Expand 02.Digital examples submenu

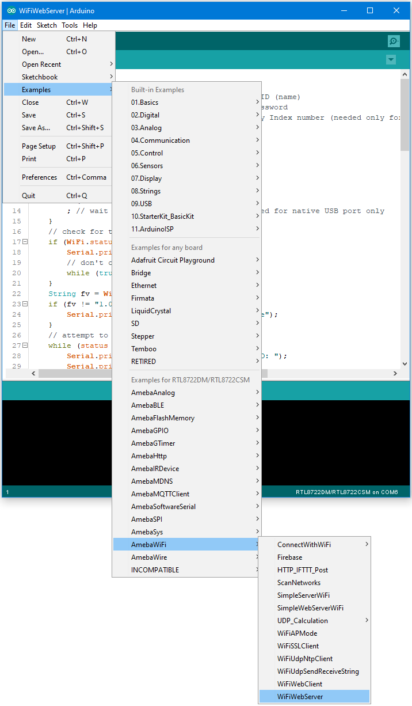point(187,115)
